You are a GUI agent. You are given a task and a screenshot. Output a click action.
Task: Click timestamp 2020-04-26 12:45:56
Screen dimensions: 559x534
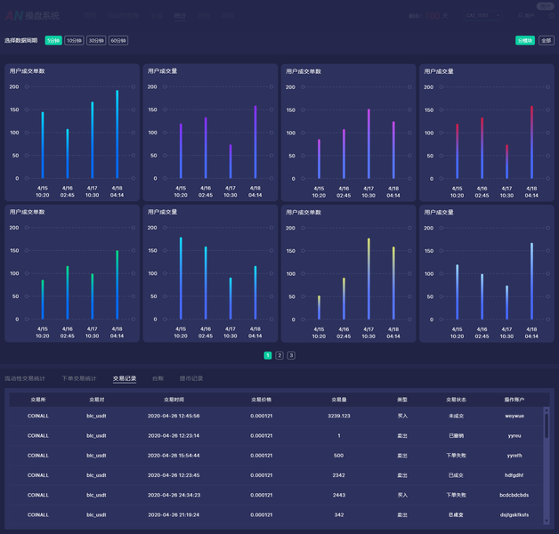point(174,416)
